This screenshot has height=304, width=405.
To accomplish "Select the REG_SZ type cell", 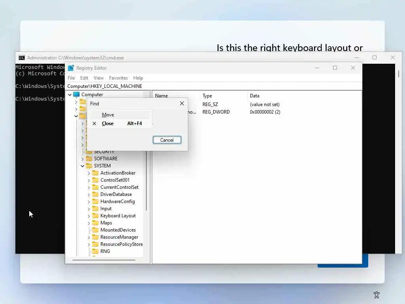I will coord(210,104).
